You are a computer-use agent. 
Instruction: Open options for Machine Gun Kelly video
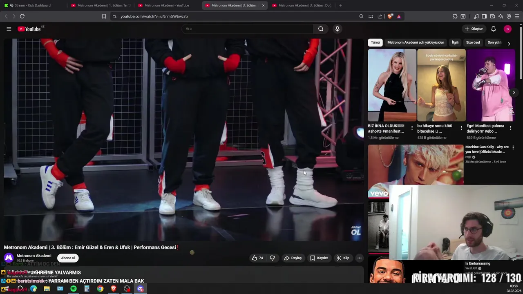click(513, 147)
